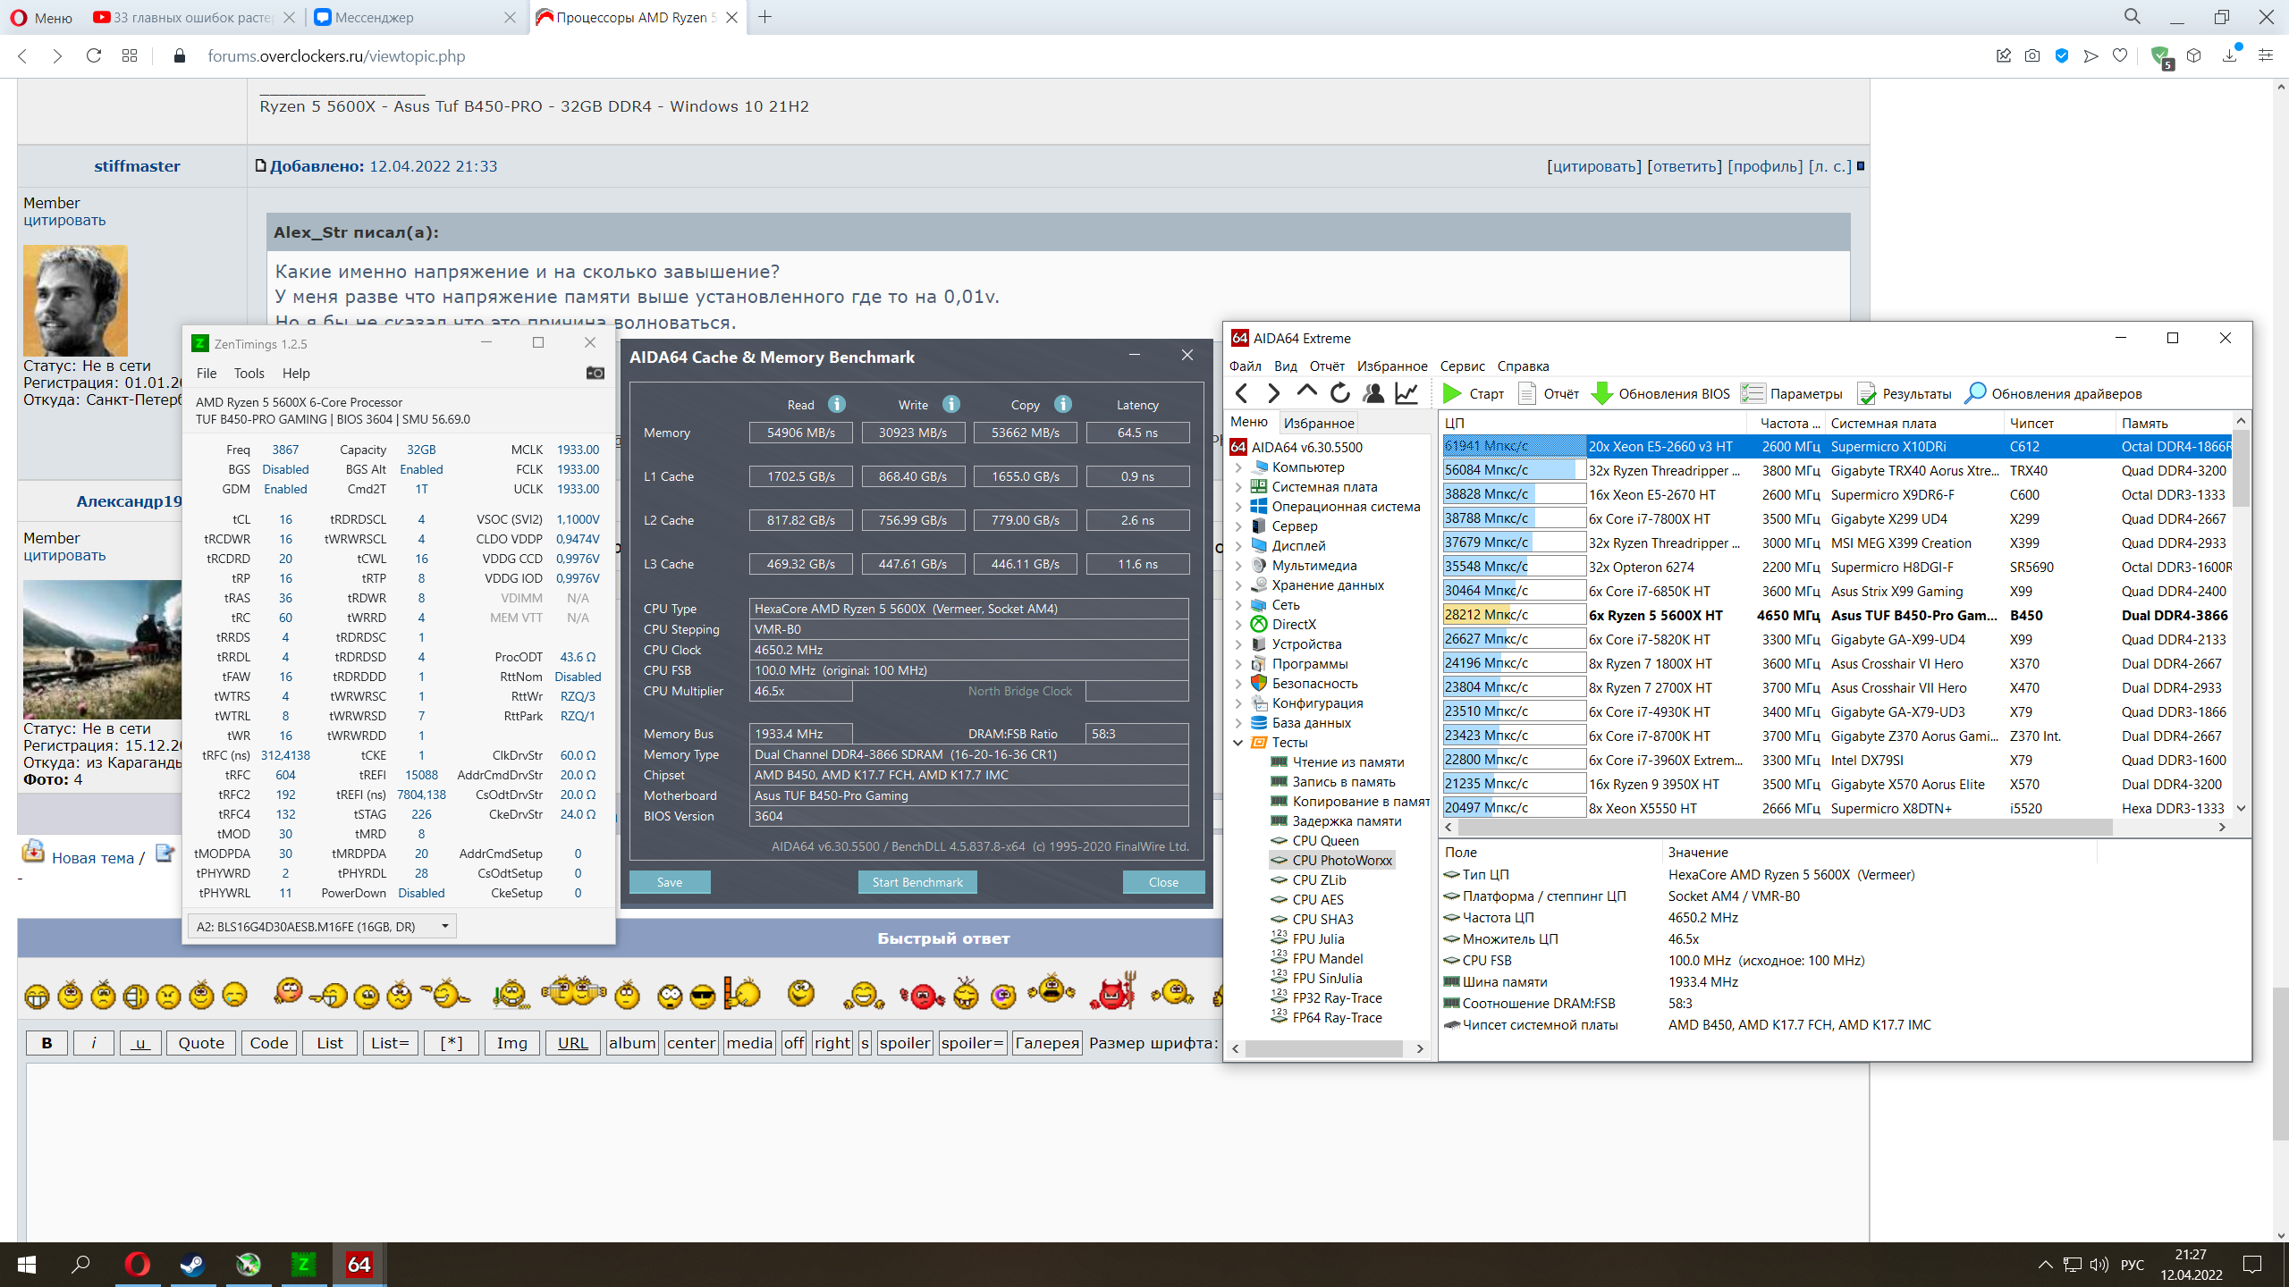Click the AIDA64 navigate-up arrow icon
The image size is (2289, 1287).
click(1306, 391)
